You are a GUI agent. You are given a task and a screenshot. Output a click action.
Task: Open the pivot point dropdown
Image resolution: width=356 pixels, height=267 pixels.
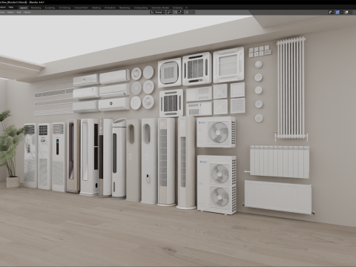pos(170,12)
